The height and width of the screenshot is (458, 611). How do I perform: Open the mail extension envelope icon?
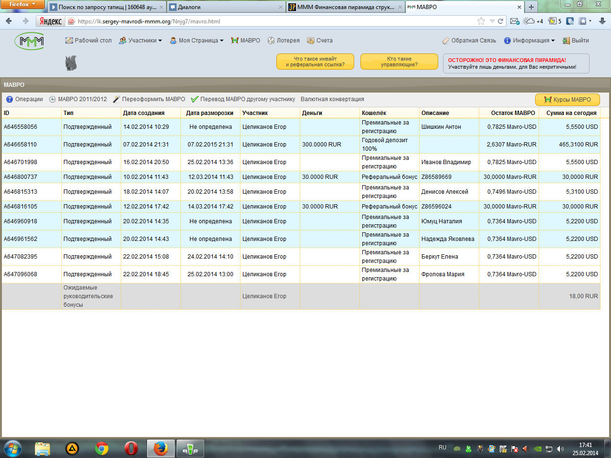[x=515, y=21]
